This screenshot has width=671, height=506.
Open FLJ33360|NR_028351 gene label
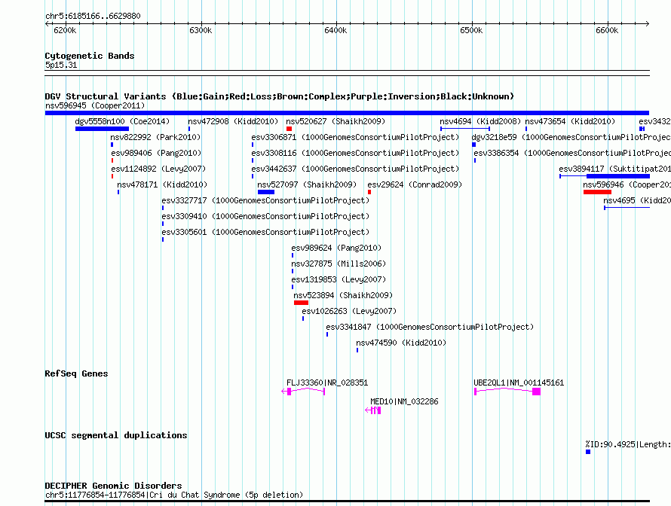pyautogui.click(x=327, y=383)
